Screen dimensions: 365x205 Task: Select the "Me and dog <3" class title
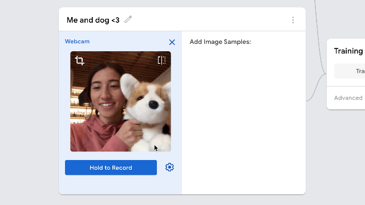click(93, 20)
